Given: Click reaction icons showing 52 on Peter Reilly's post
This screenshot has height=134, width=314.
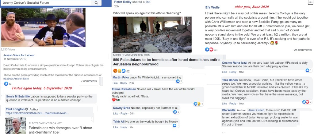Looking at the screenshot, I should pyautogui.click(x=119, y=71).
